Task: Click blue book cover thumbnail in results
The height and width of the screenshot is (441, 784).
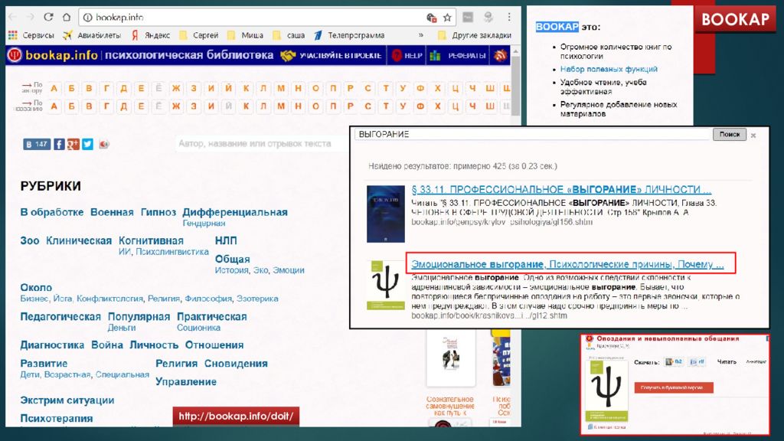Action: pos(386,214)
